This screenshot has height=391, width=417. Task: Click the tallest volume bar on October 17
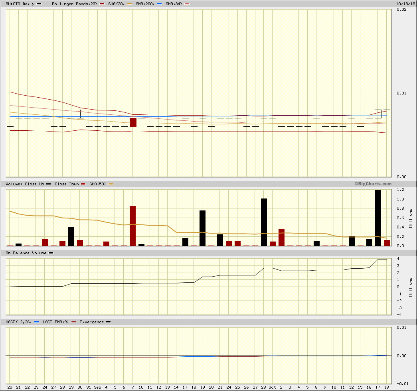coord(378,218)
